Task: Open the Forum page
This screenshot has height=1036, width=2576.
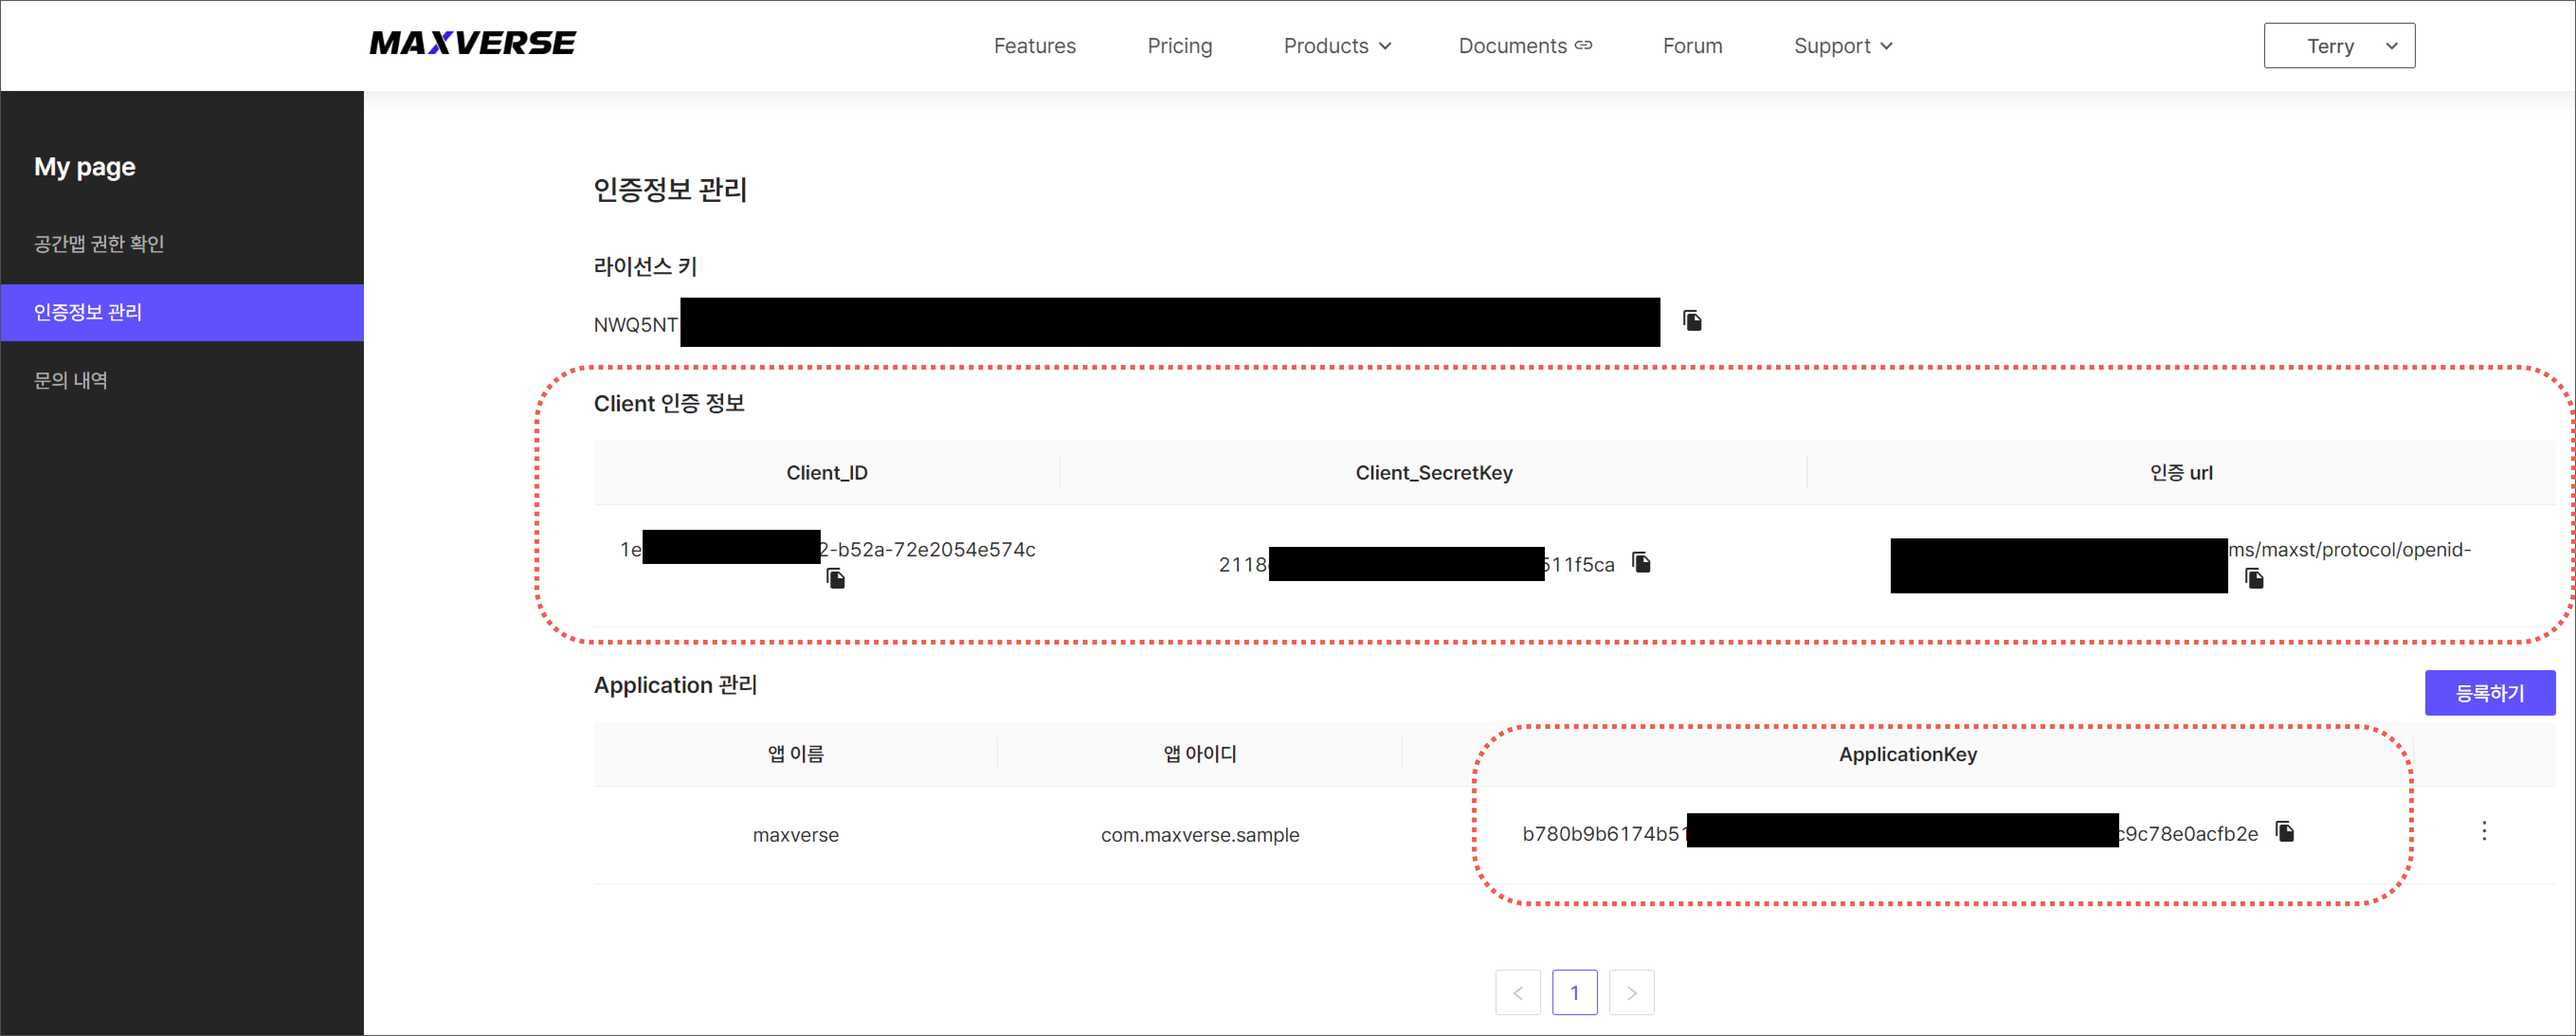Action: [x=1692, y=46]
